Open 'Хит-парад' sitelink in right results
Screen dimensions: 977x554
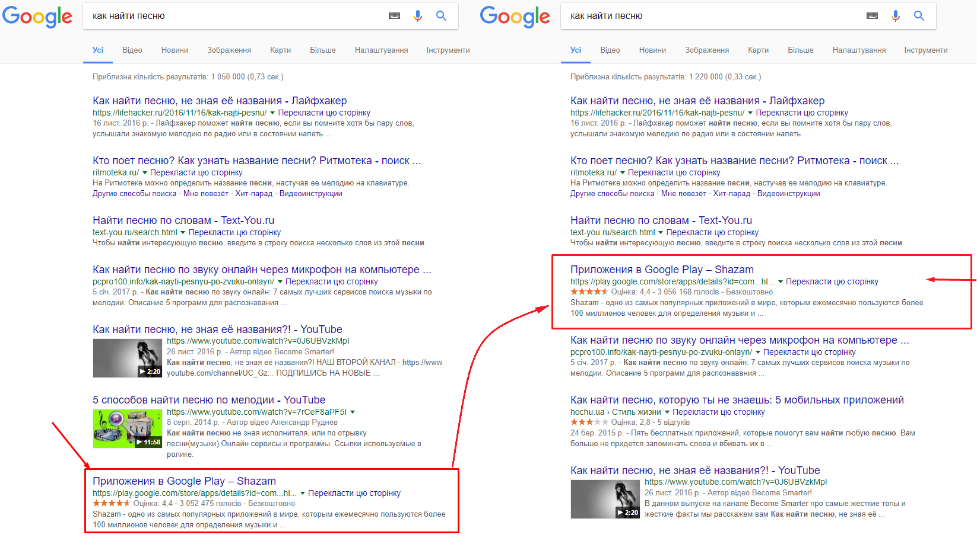(731, 194)
